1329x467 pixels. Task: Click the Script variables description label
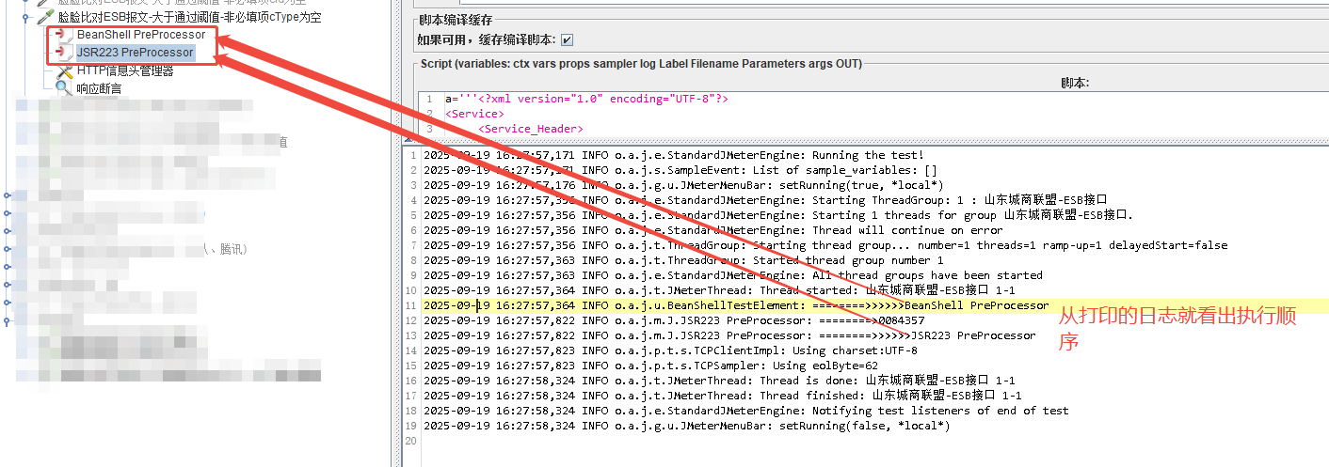click(642, 64)
